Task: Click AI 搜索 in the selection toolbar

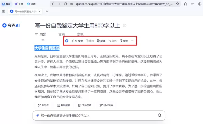Action: (77, 41)
